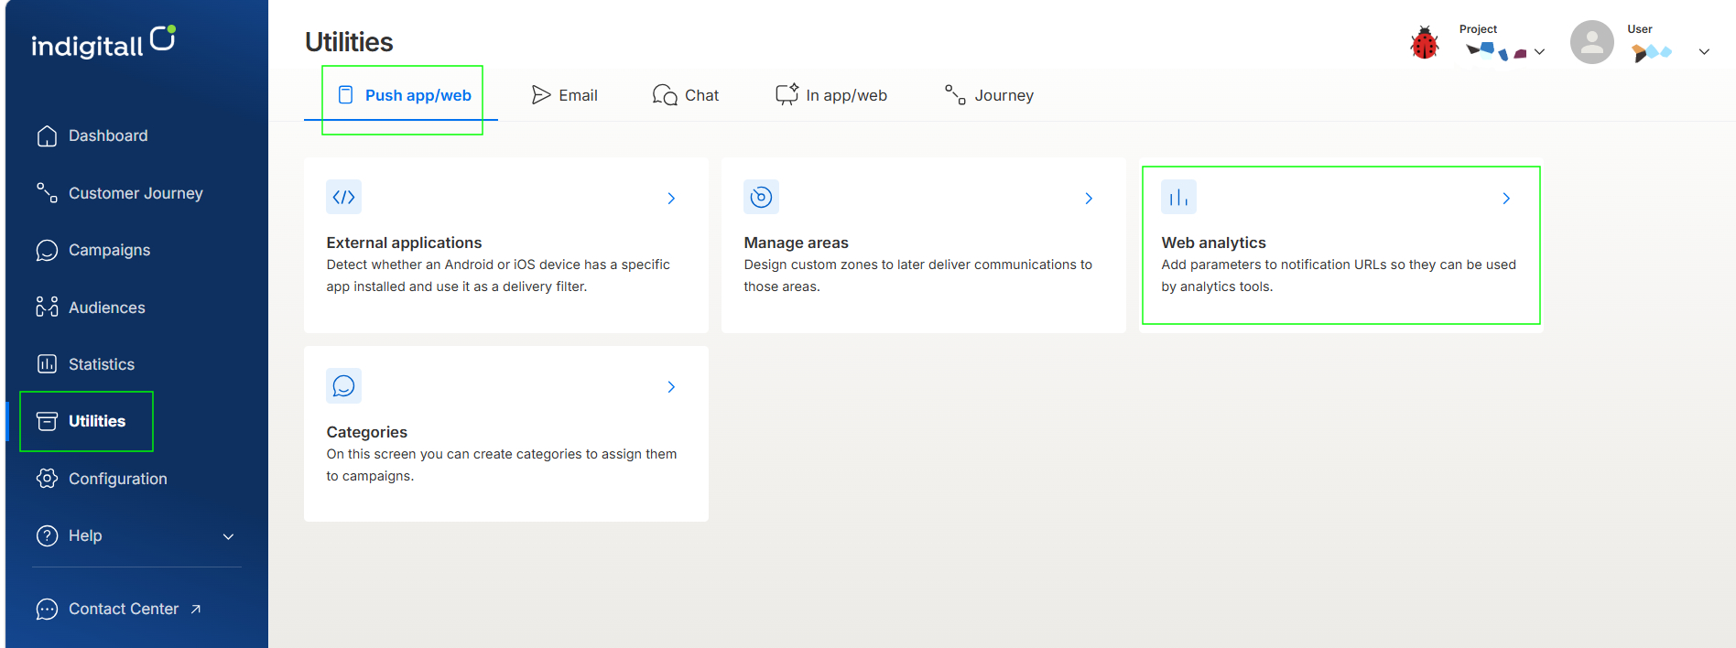This screenshot has height=648, width=1736.
Task: Click the External applications code icon
Action: click(343, 197)
